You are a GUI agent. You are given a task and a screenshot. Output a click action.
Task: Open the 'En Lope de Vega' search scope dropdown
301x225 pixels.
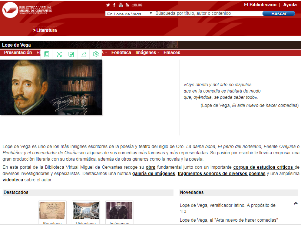(129, 13)
